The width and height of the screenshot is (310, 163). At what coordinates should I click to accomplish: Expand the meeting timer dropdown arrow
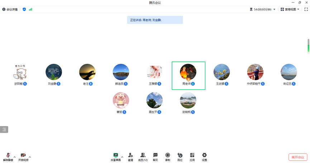click(x=274, y=9)
